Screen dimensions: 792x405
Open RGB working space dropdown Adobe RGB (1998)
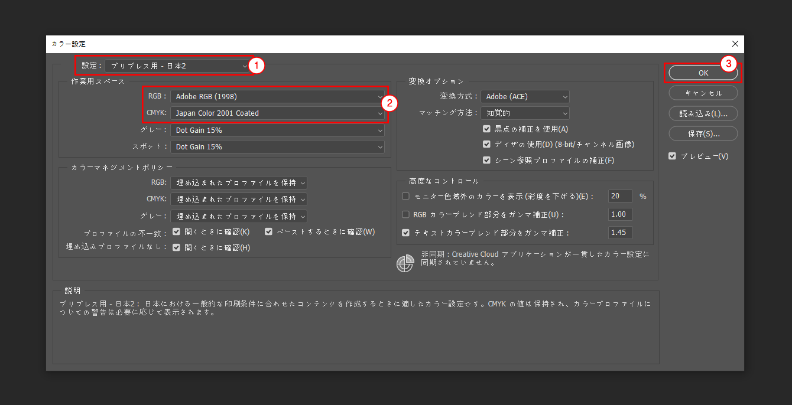(x=277, y=96)
